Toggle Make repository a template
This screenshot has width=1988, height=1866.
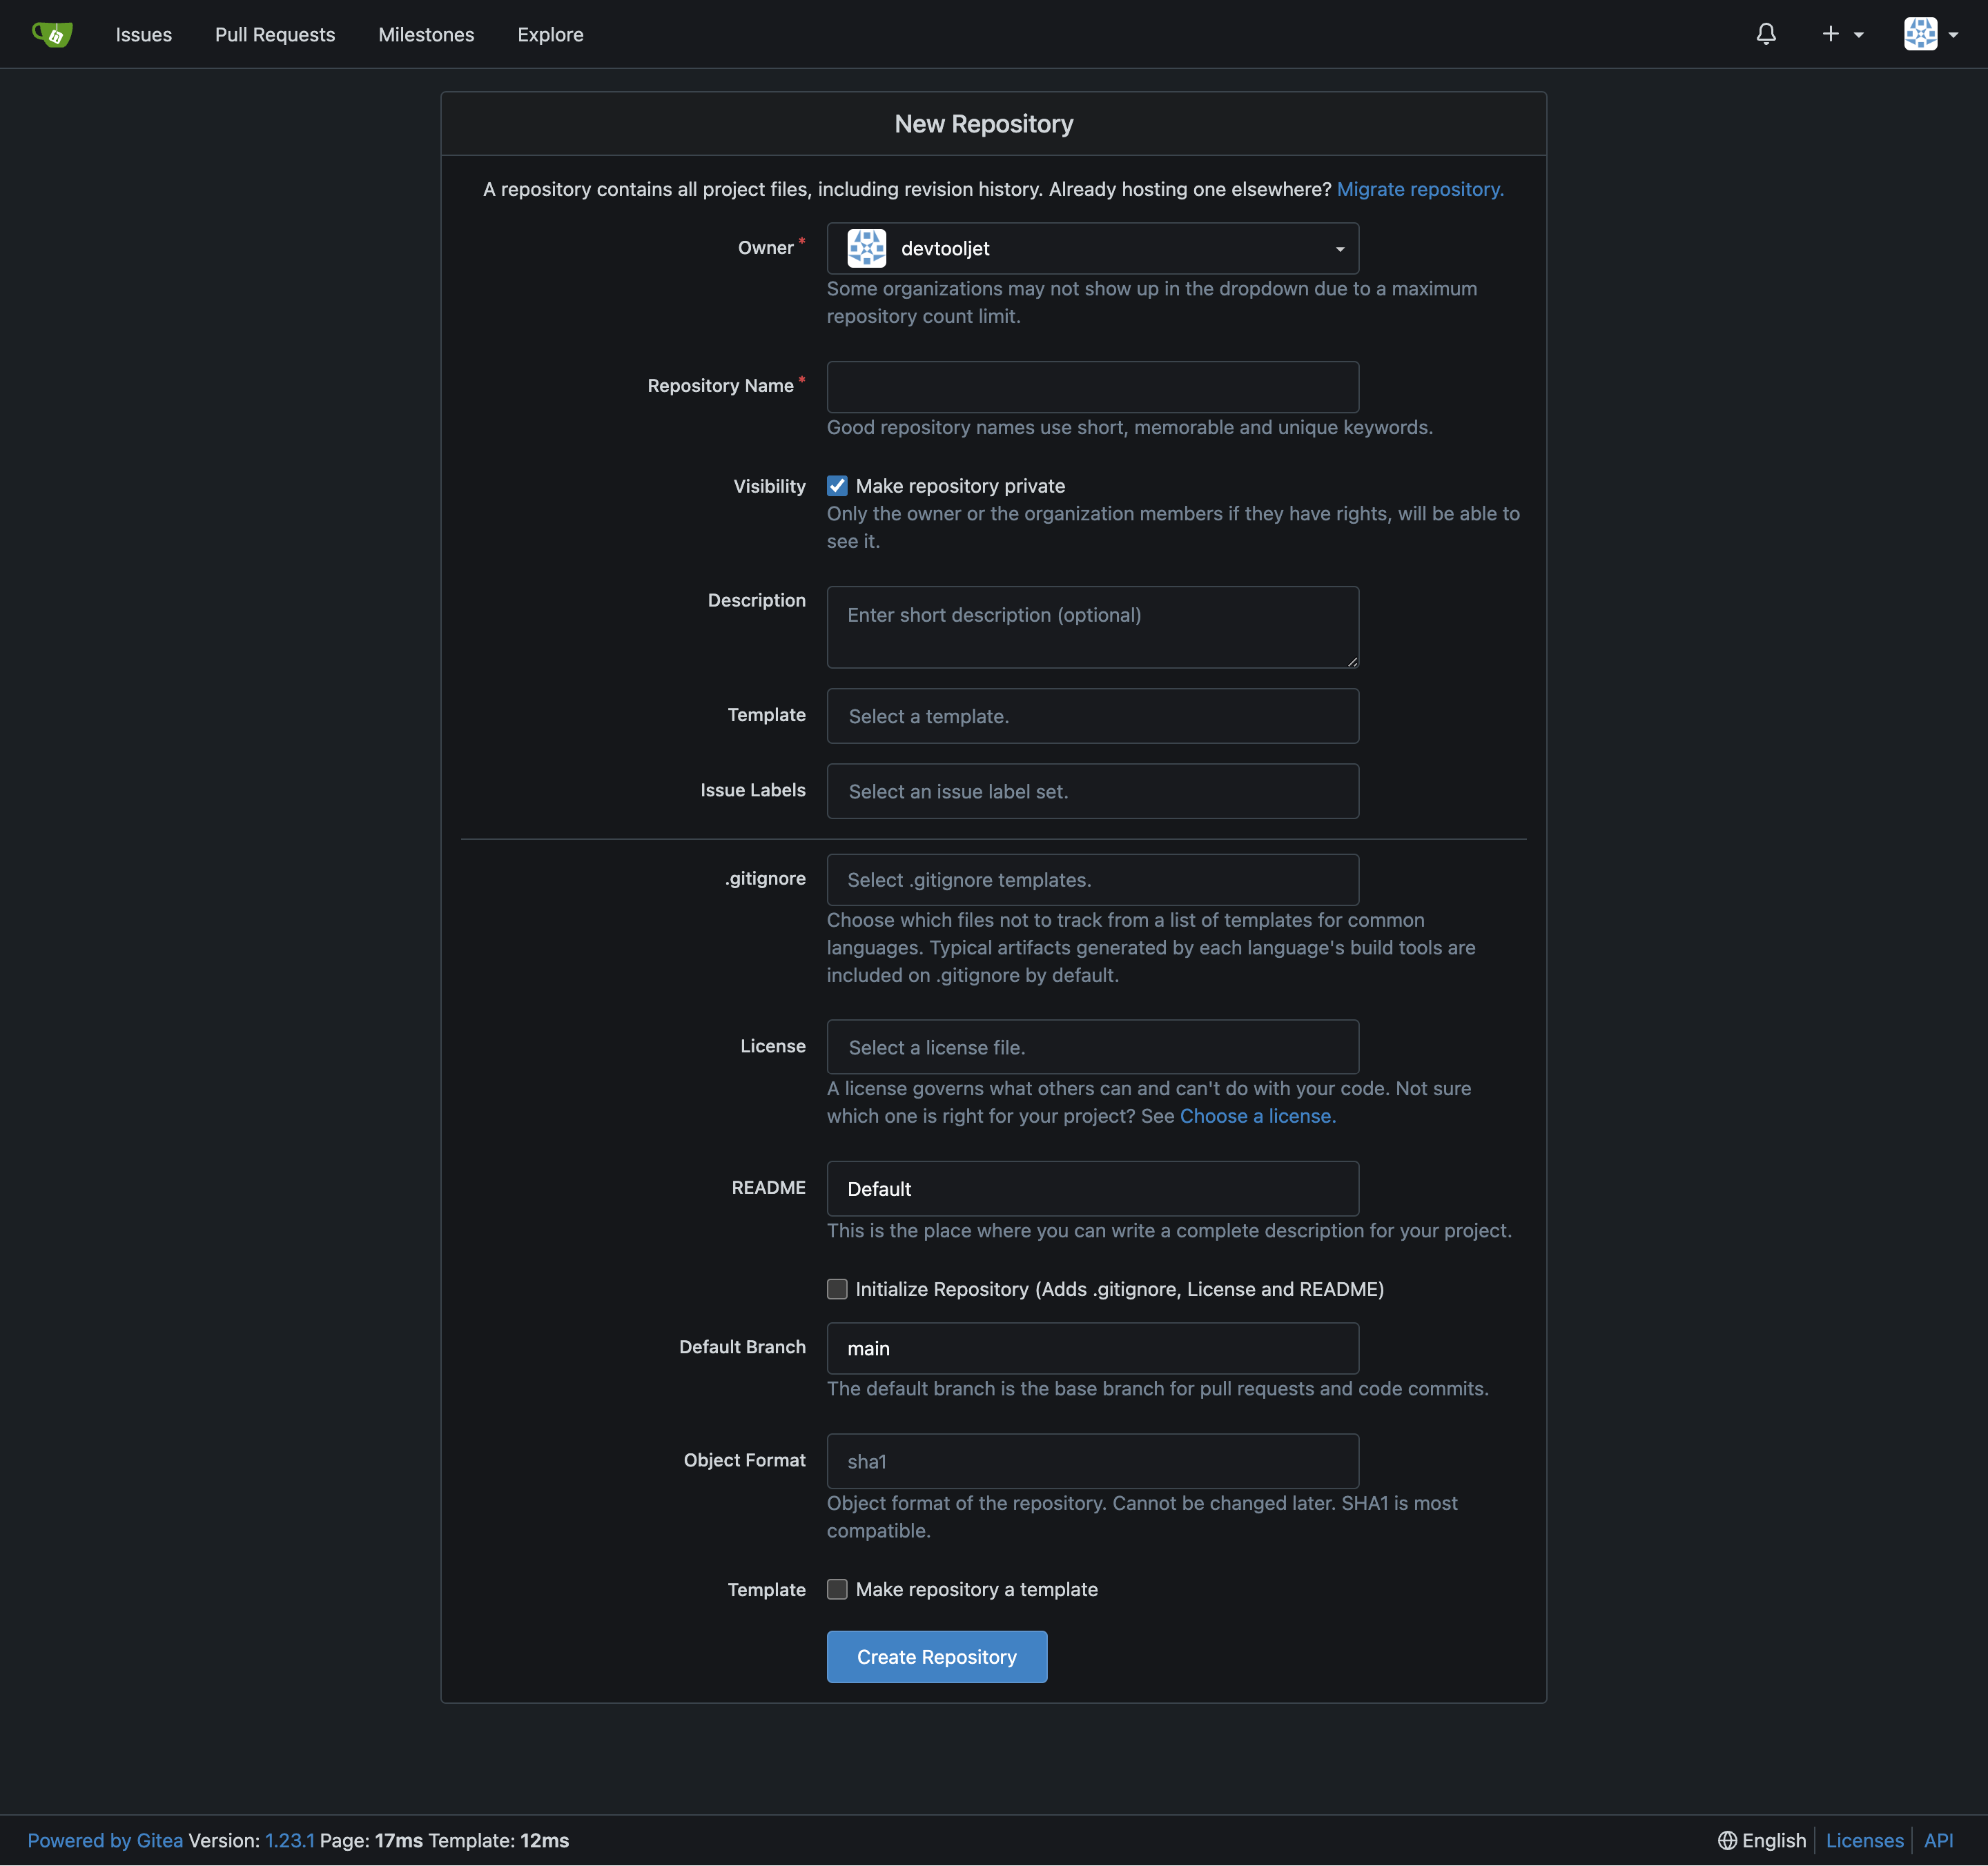tap(837, 1589)
